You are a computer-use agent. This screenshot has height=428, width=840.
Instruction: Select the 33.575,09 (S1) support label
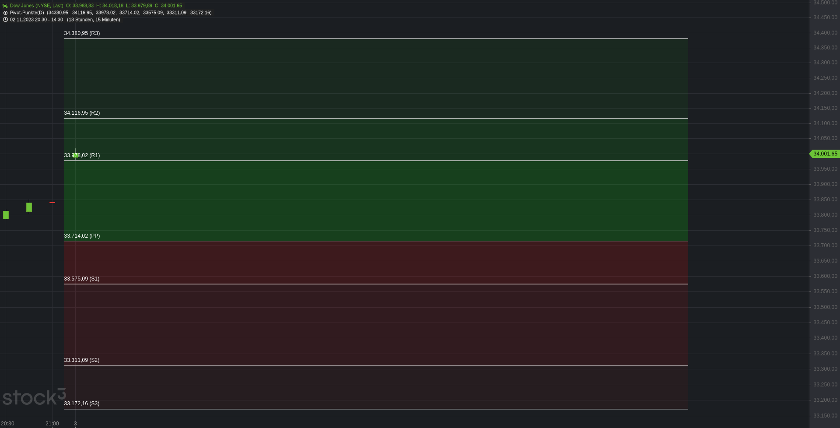[x=82, y=279]
